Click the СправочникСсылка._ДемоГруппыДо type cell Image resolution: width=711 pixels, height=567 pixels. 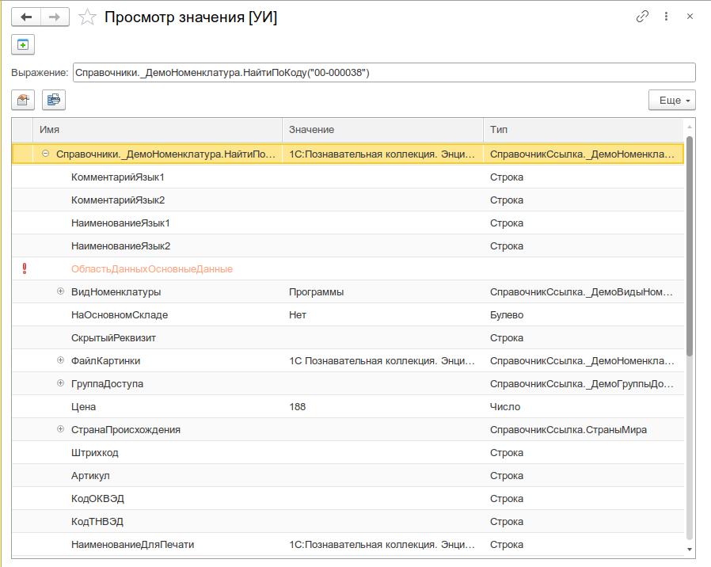coord(583,384)
